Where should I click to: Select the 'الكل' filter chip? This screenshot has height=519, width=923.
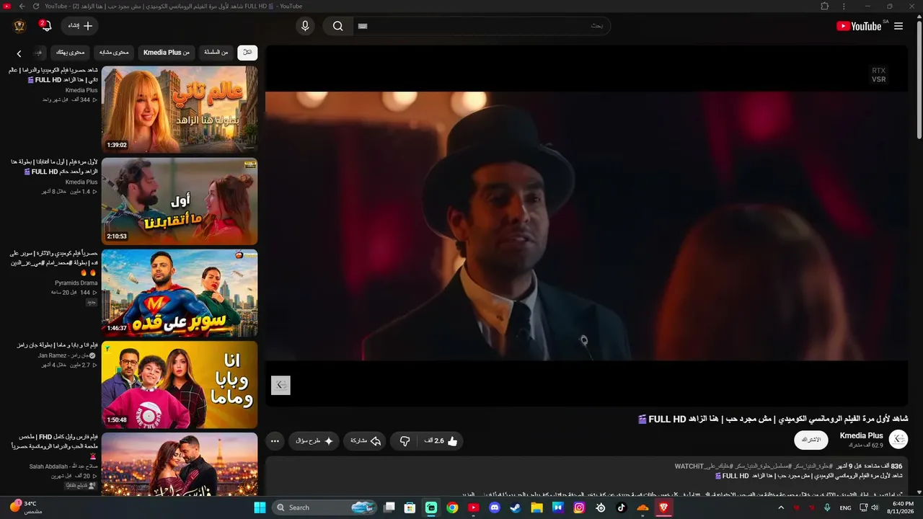pos(247,52)
